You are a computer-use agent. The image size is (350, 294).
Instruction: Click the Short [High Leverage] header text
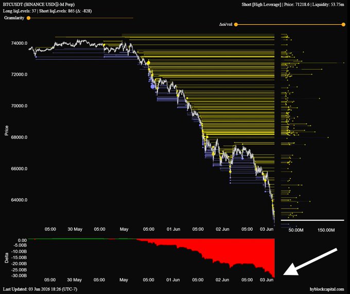(261, 4)
